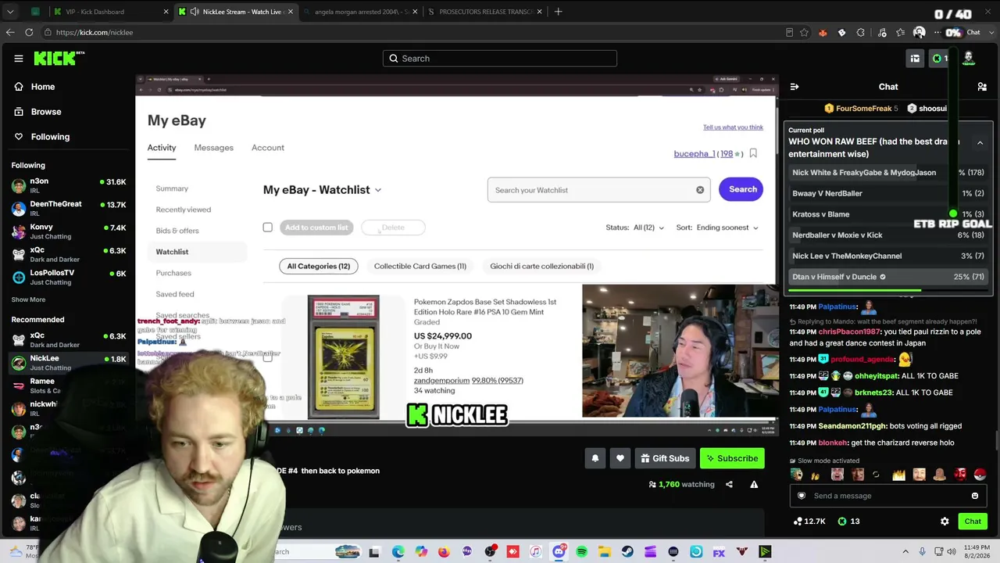Switch to VIP - Kick Dashboard tab
Viewport: 1000px width, 563px height.
point(110,12)
